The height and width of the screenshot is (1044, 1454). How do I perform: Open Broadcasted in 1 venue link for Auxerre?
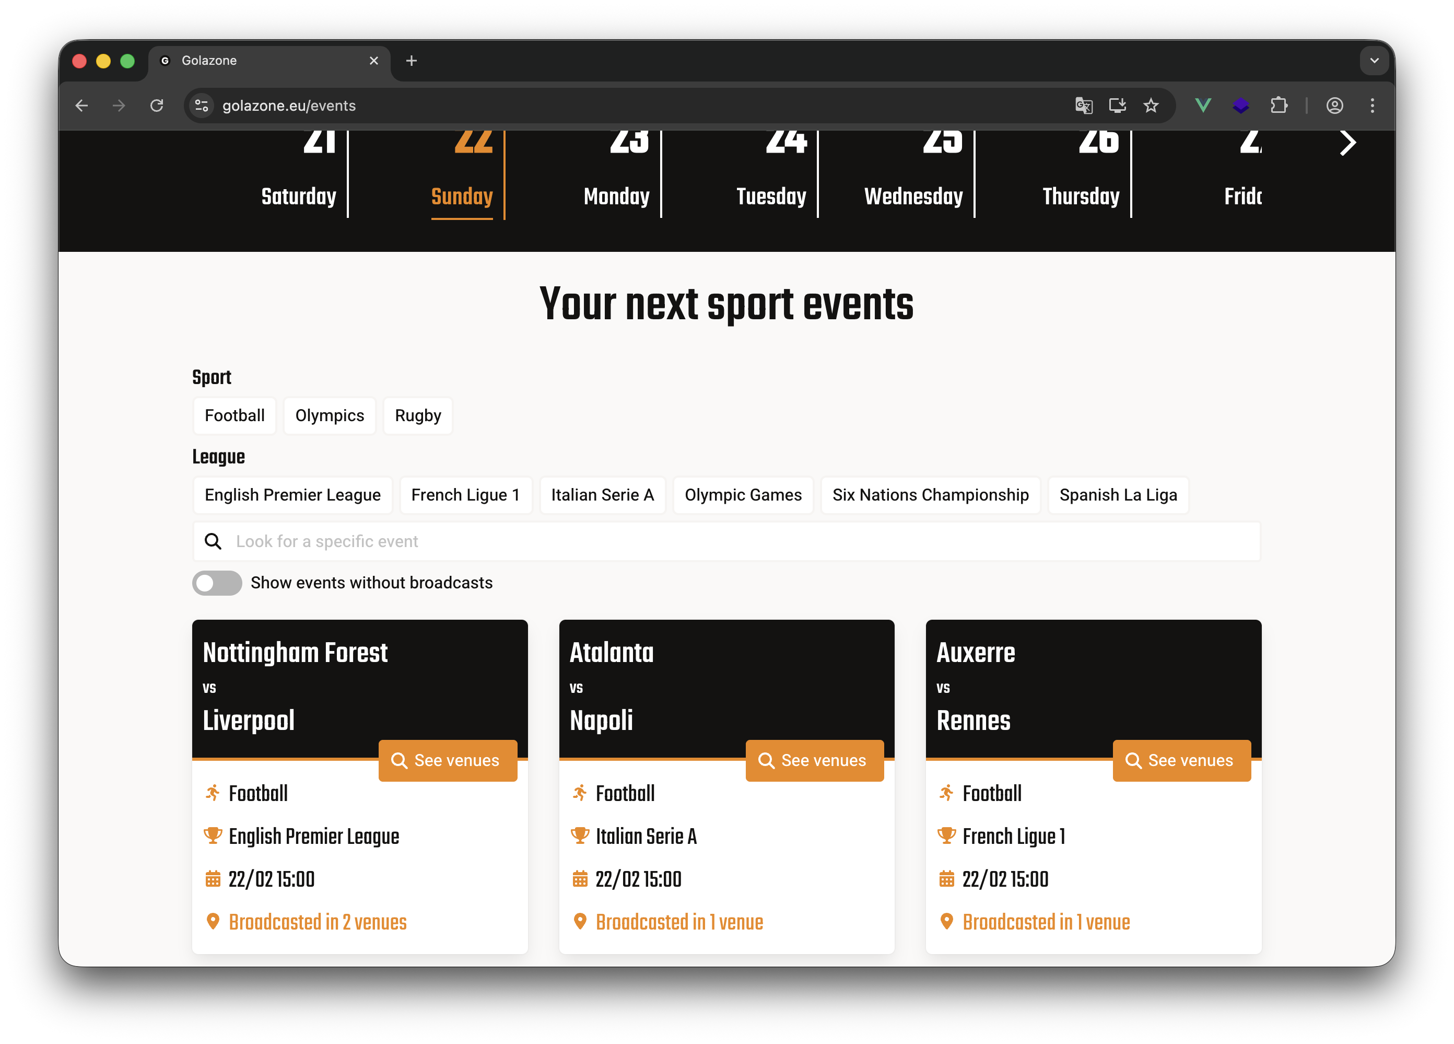click(1046, 922)
